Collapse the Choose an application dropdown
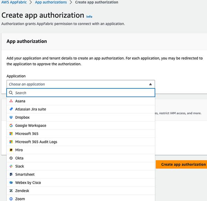Screen dimensions: 207x201 point(80,84)
